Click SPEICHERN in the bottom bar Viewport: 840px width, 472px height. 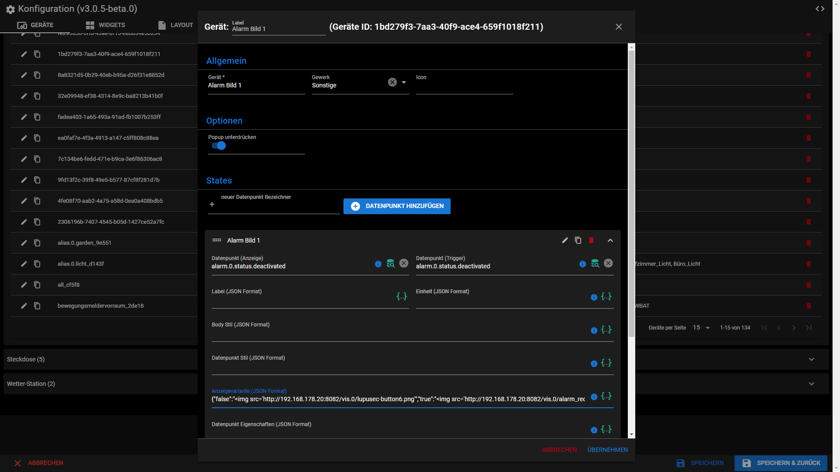(700, 463)
